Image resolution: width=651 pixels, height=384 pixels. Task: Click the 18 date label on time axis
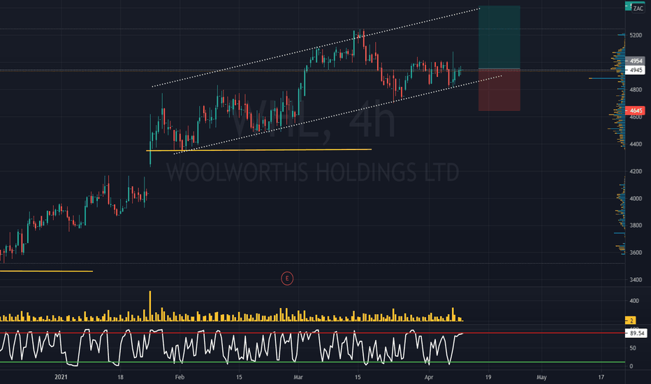[120, 377]
